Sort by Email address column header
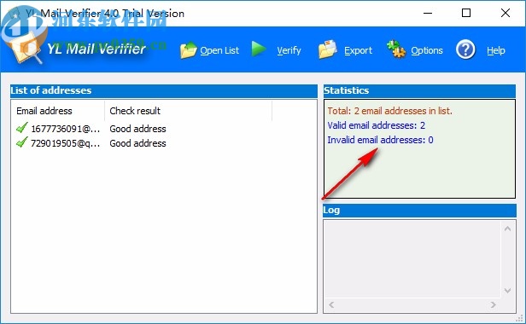The width and height of the screenshot is (526, 324). point(58,111)
